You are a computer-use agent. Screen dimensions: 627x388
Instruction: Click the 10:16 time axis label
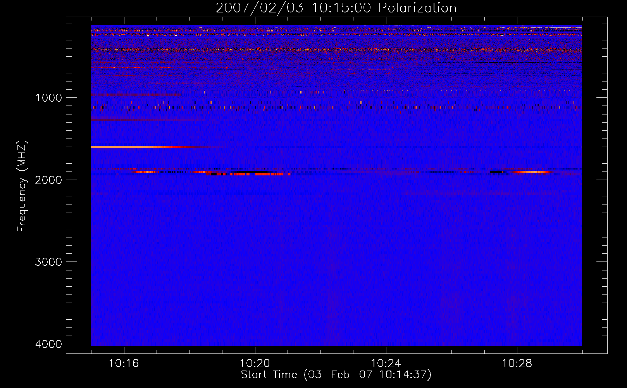[124, 364]
